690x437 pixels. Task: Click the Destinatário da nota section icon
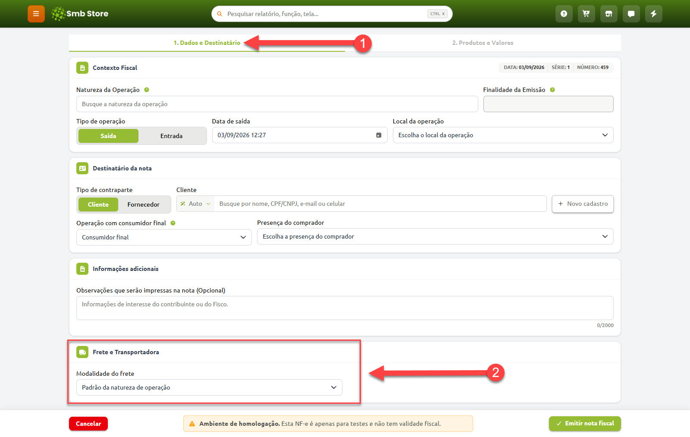[x=82, y=168]
